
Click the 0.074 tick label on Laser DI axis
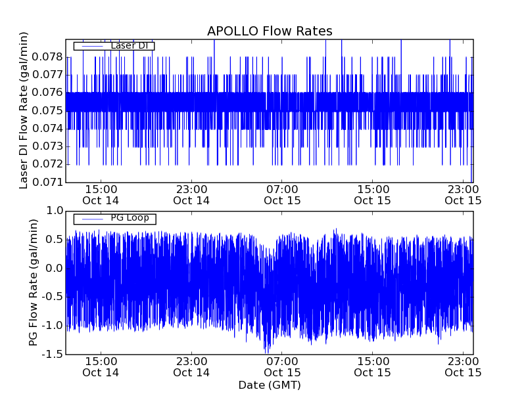47,128
